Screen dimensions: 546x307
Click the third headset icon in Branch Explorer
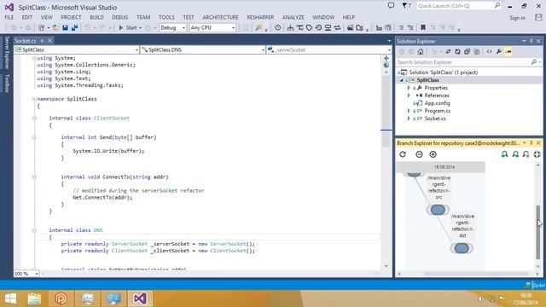526,154
